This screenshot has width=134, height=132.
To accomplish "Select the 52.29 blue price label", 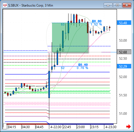I will point(124,66).
